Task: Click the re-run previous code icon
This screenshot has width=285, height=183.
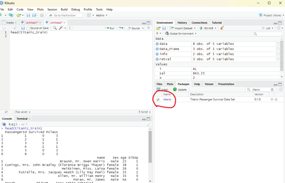Action: click(121, 28)
